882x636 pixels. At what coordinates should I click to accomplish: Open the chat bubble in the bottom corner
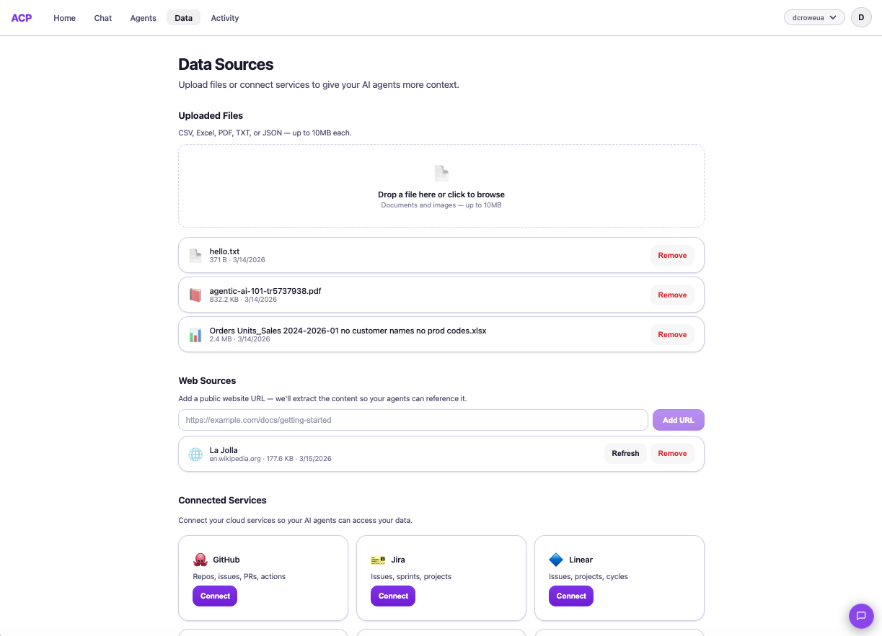(x=861, y=616)
